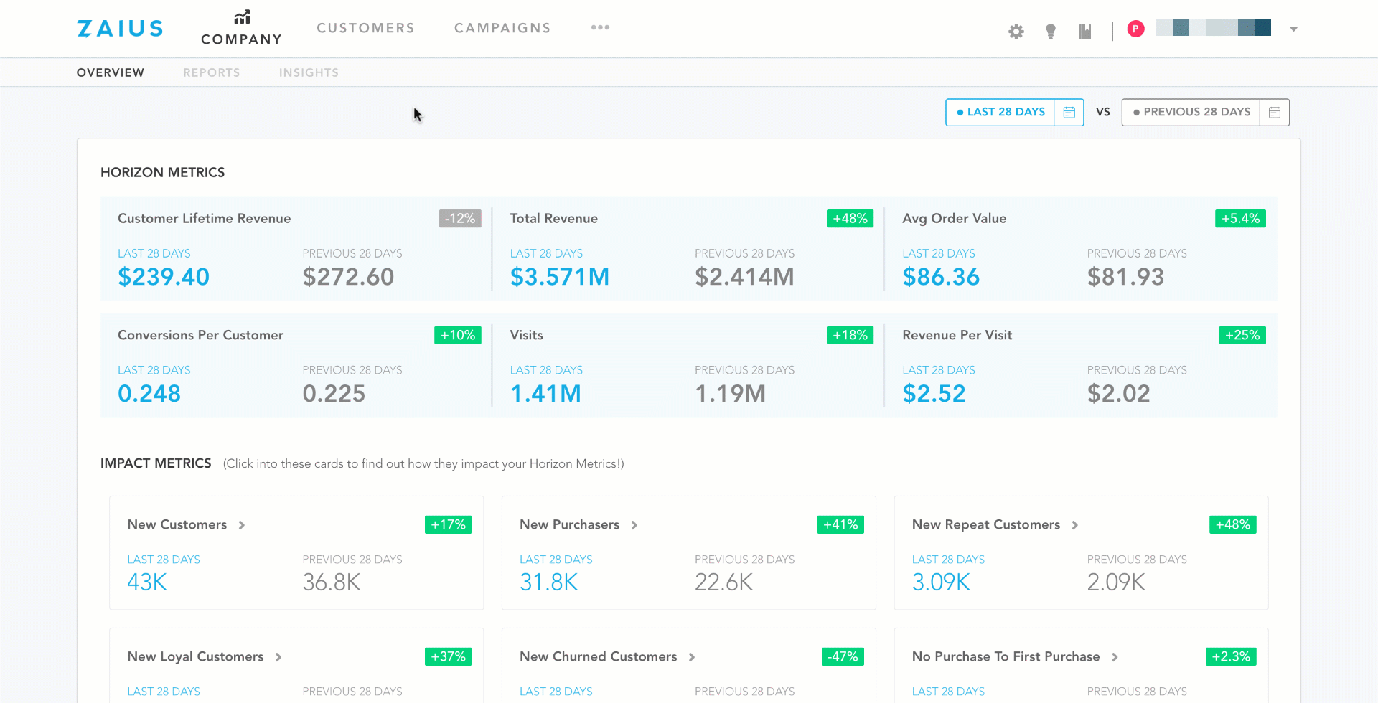Click the lightbulb ideas icon
This screenshot has width=1378, height=703.
[x=1051, y=32]
